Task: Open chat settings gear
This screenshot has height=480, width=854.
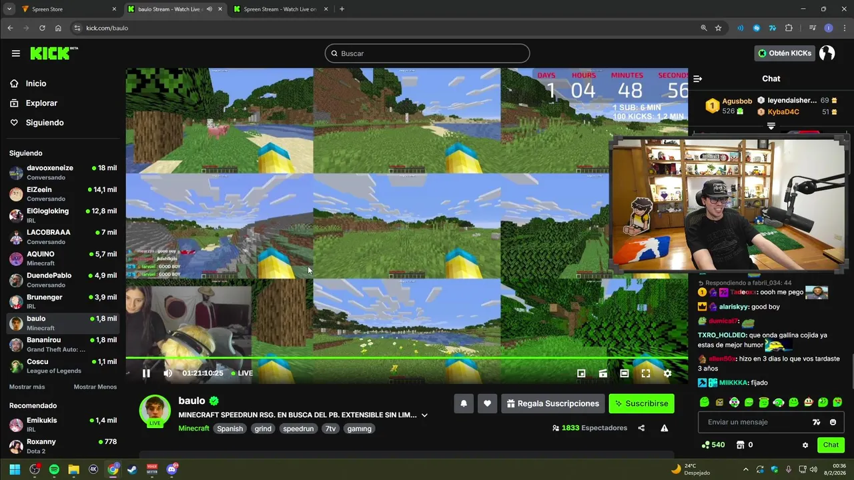Action: click(805, 445)
